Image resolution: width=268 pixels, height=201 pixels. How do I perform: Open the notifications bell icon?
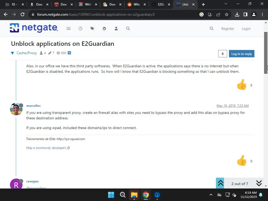261,195
